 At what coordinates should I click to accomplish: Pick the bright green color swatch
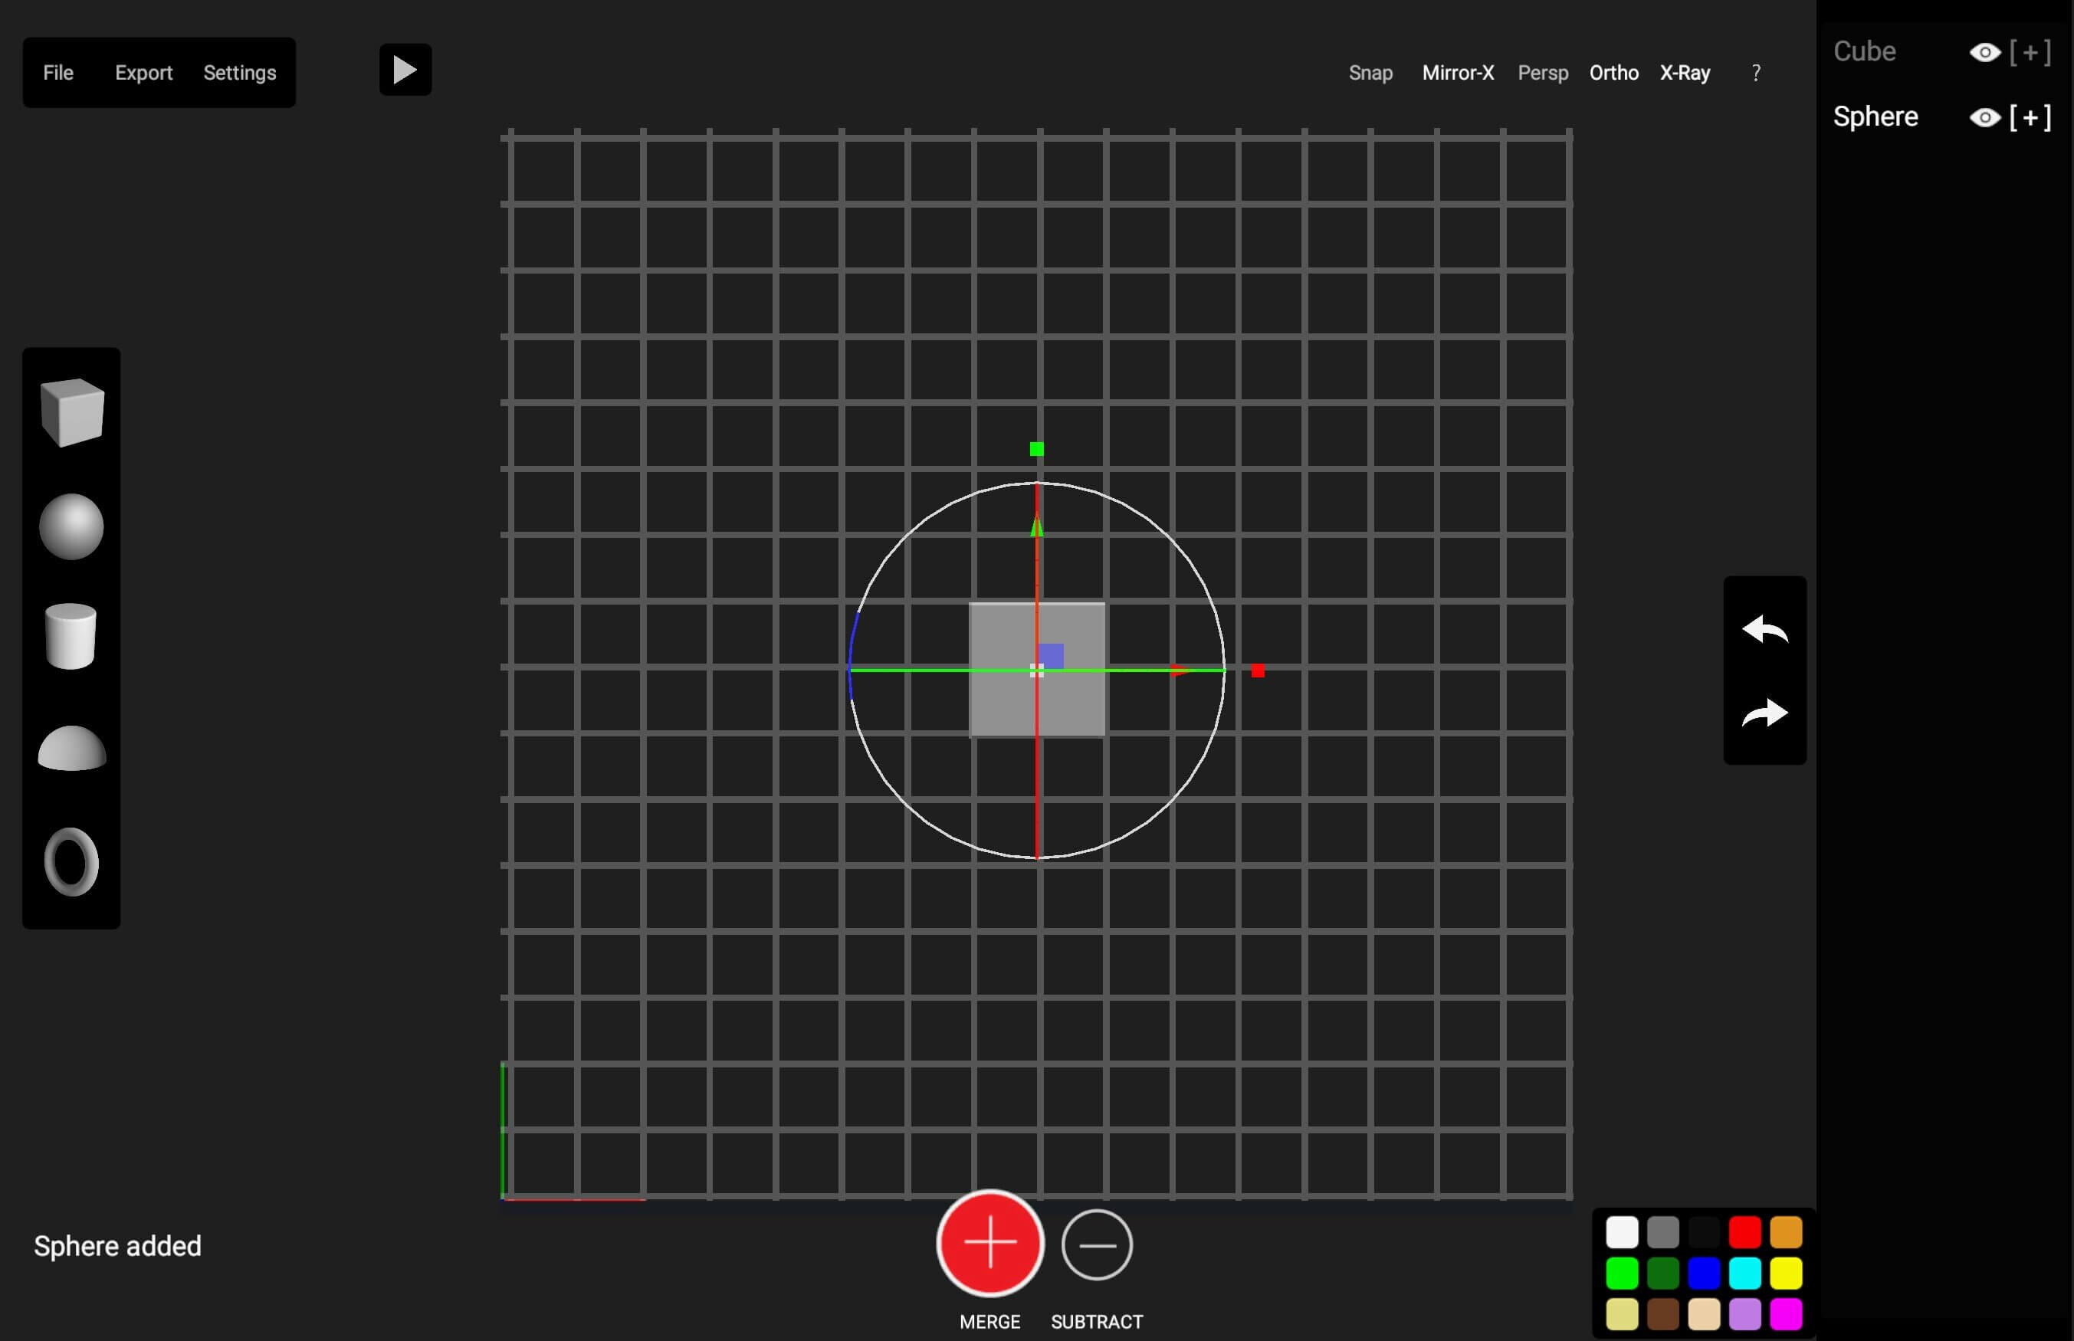click(1621, 1273)
